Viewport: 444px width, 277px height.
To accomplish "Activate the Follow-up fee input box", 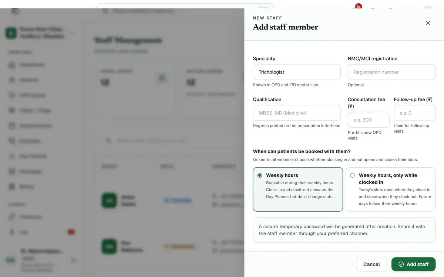I will (x=414, y=113).
